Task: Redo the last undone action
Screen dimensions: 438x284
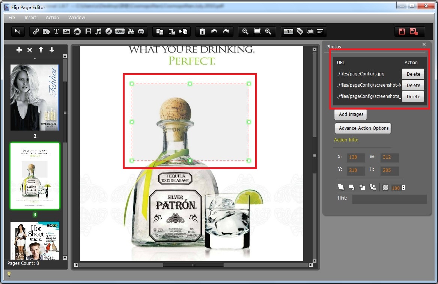Action: (226, 32)
